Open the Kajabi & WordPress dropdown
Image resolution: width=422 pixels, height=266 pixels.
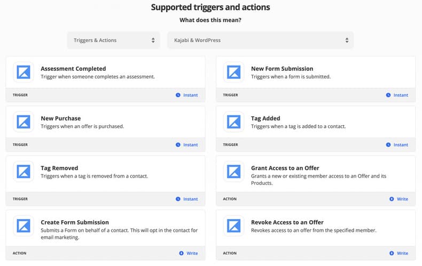pos(261,41)
